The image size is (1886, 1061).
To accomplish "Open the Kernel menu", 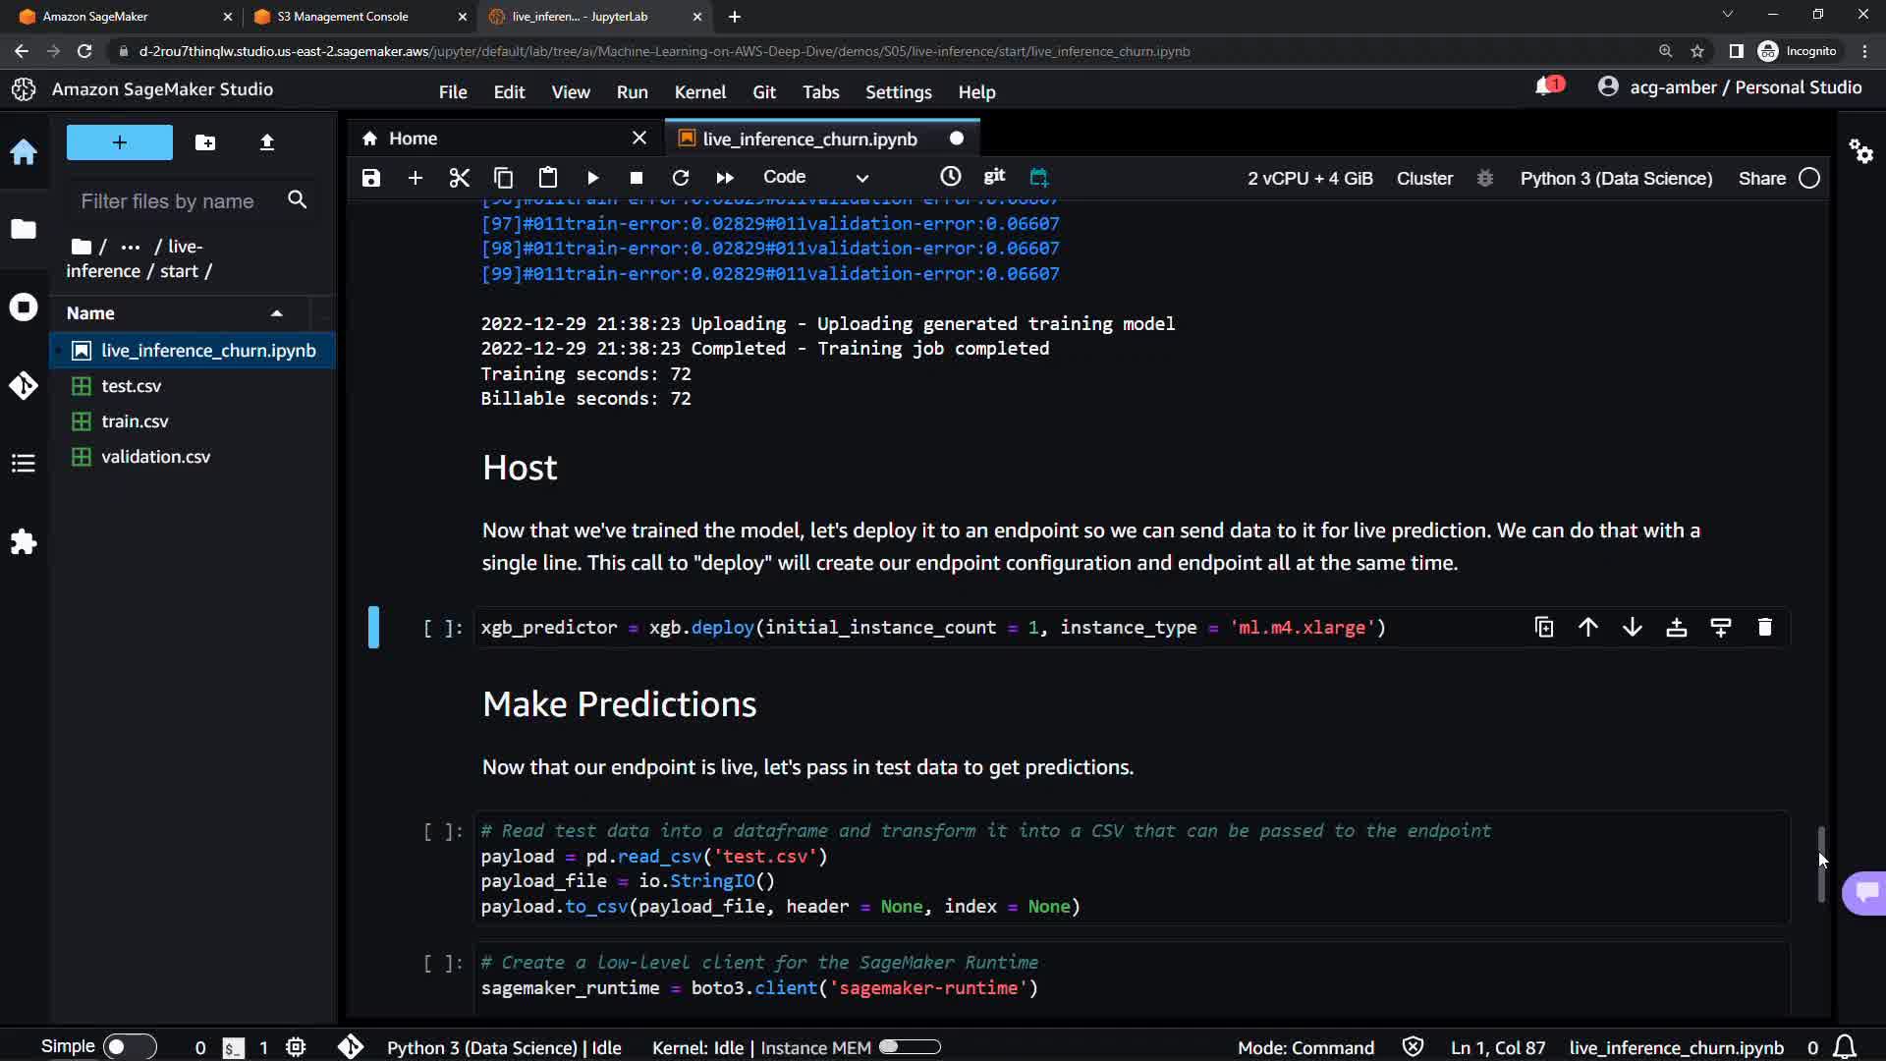I will (699, 91).
